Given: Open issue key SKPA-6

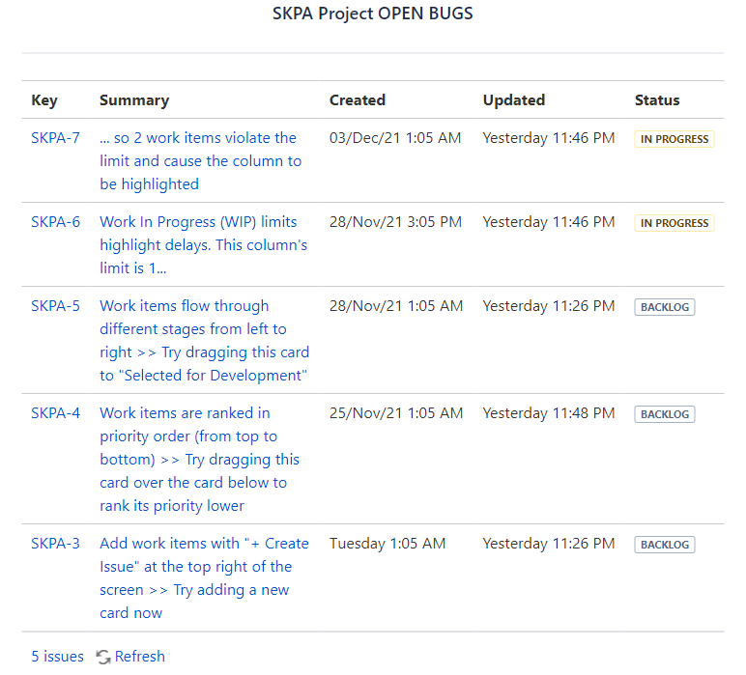Looking at the screenshot, I should [x=56, y=222].
